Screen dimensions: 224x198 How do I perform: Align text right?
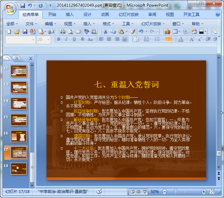[x=117, y=39]
